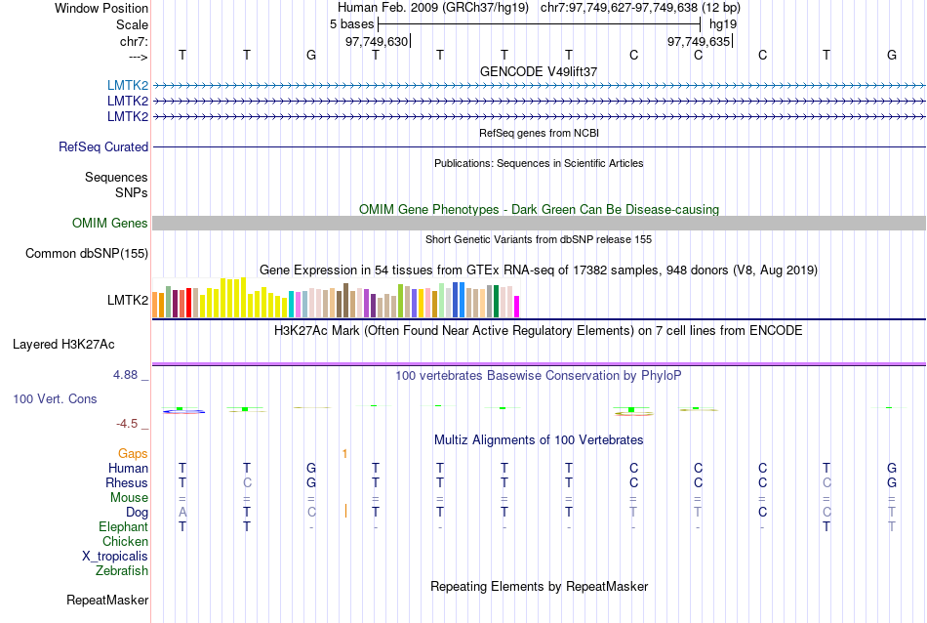Select the Rhesus alignment row label
Screen dimensions: 927x623
pos(127,482)
